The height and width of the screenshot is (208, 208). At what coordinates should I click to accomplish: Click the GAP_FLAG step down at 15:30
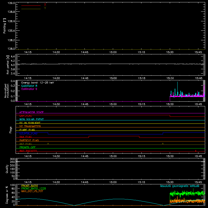(x=170, y=116)
